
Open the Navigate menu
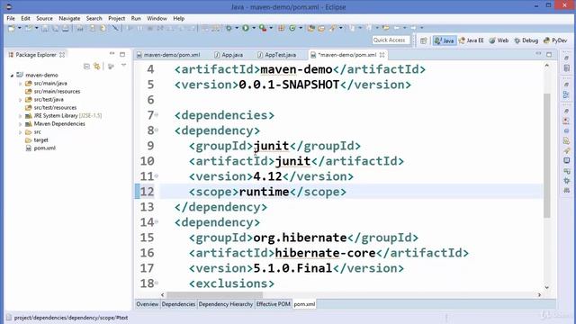click(x=69, y=18)
